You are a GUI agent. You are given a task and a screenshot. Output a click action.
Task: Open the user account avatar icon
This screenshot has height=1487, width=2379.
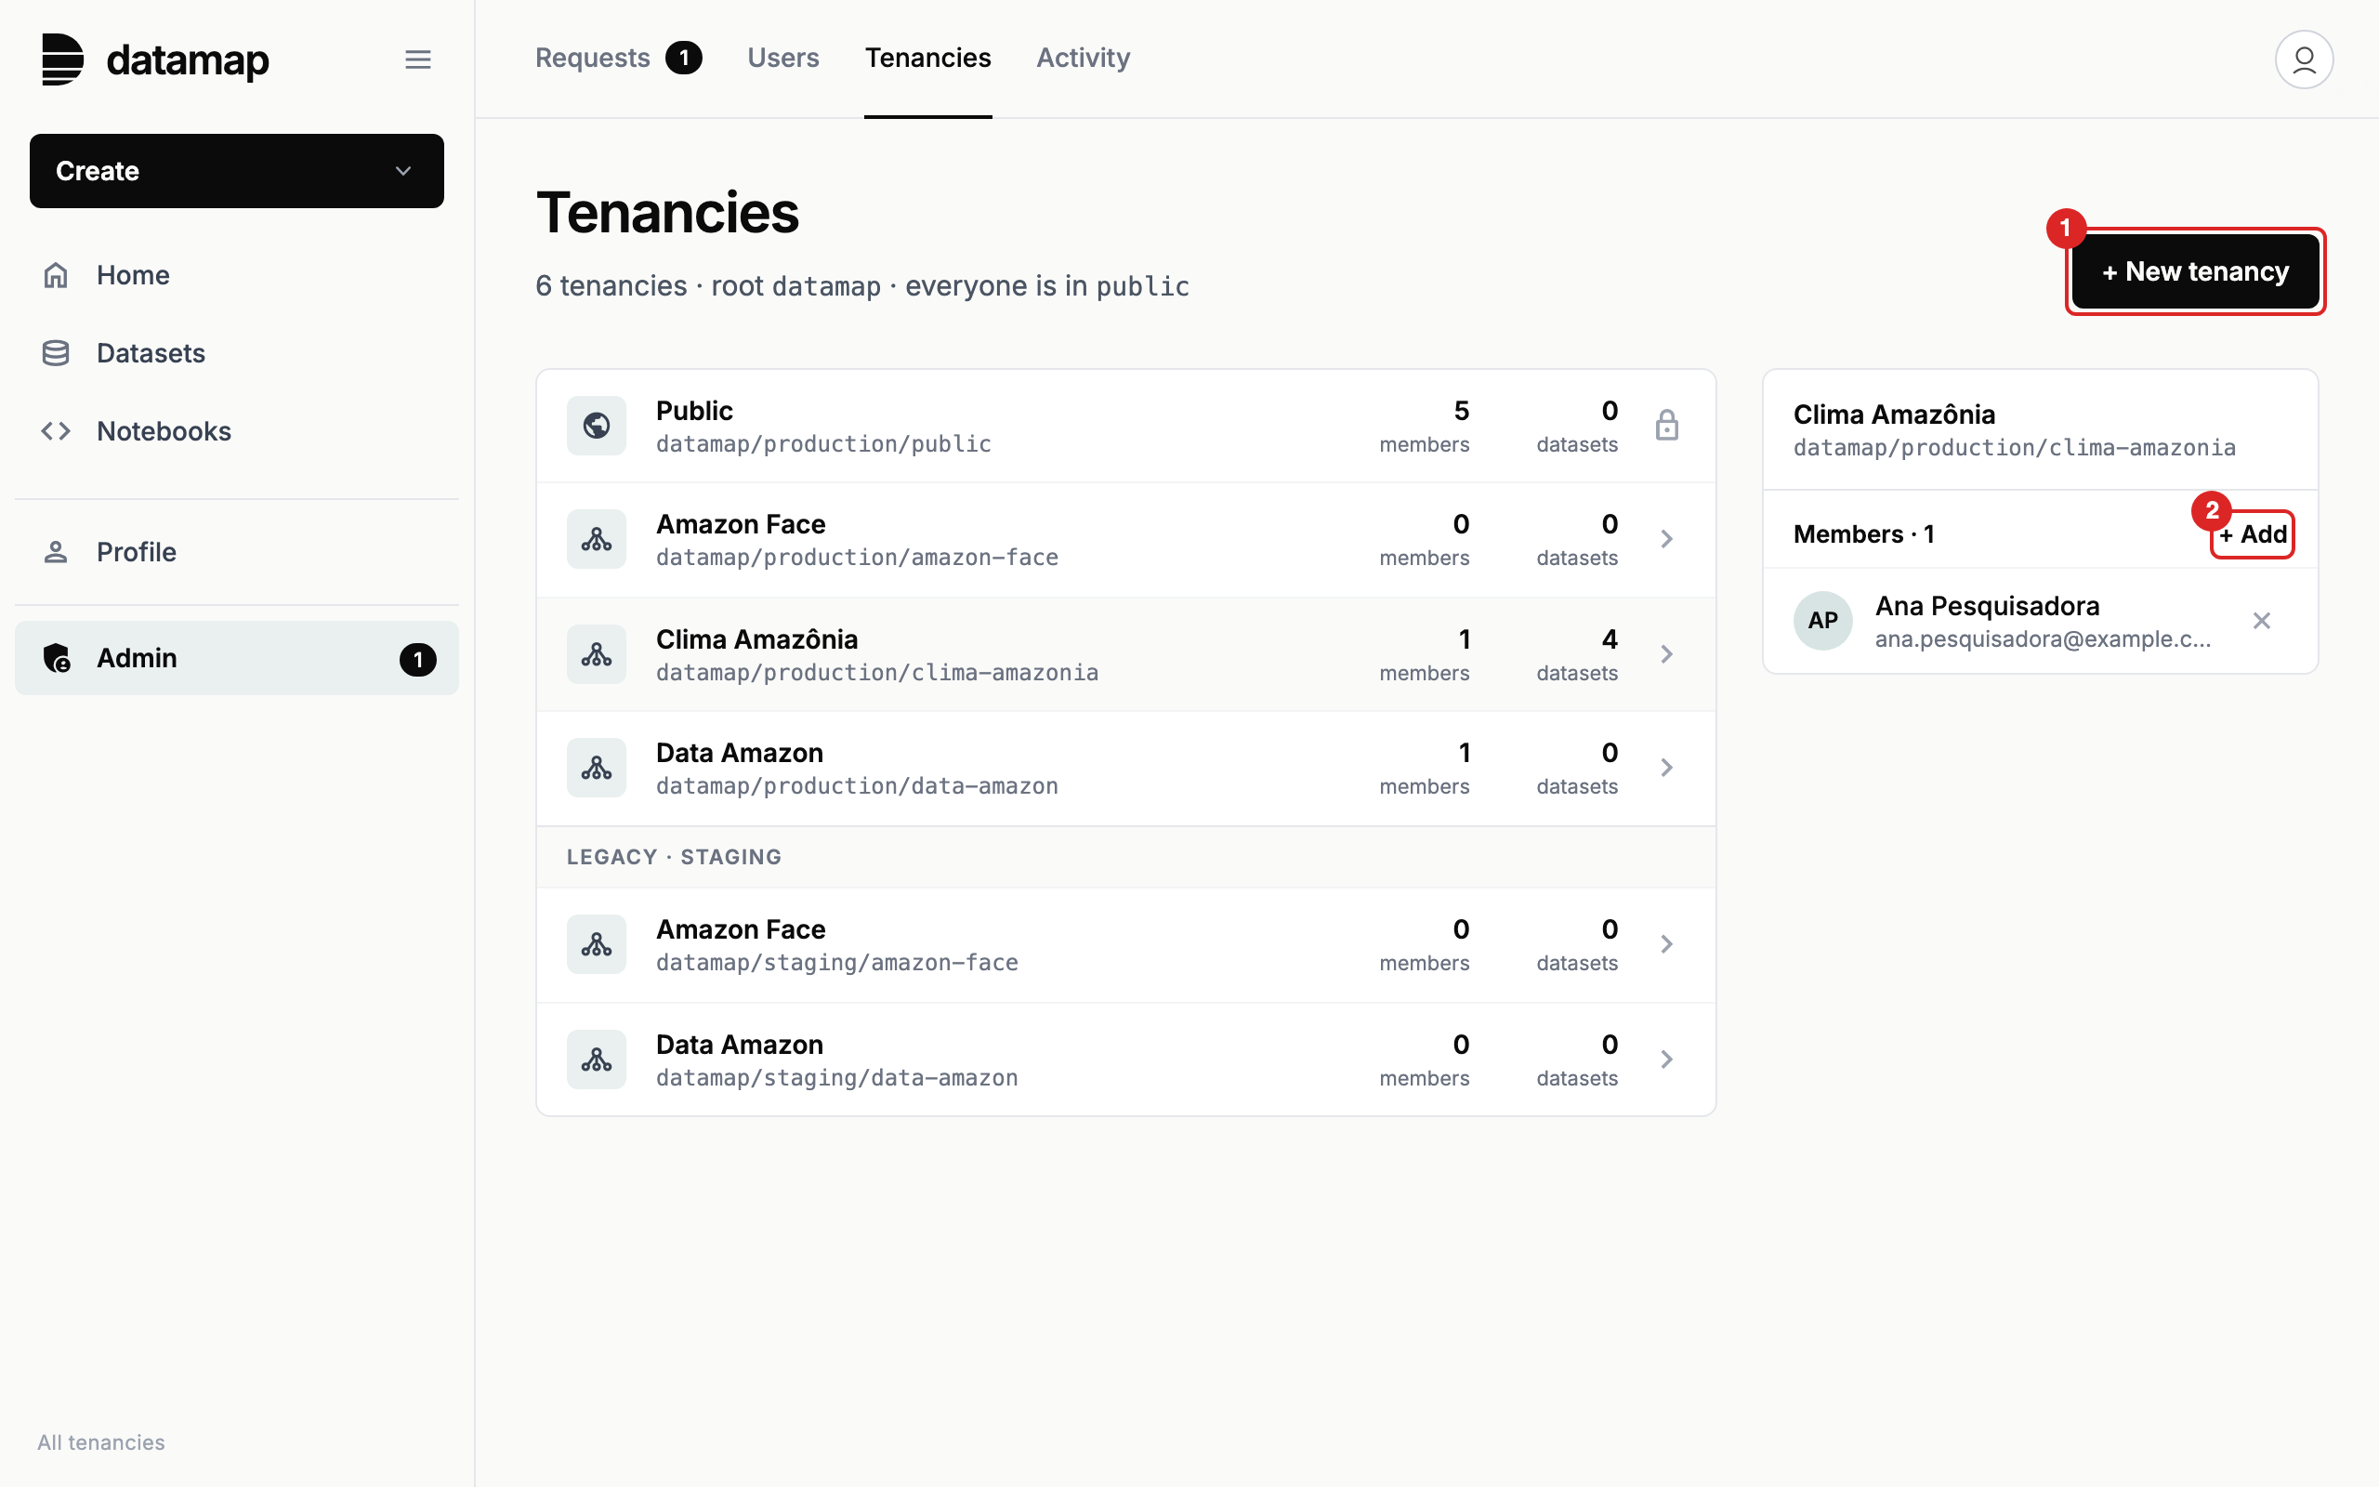2304,59
